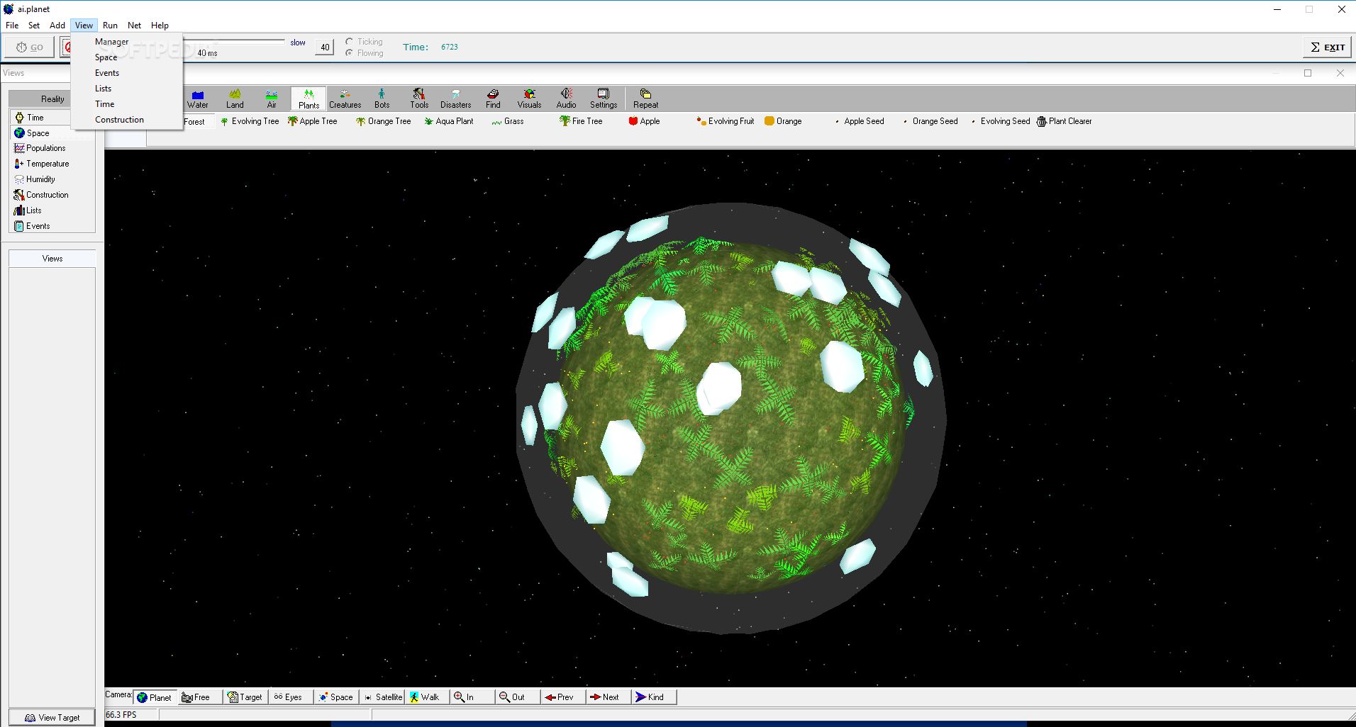The height and width of the screenshot is (727, 1356).
Task: Open the Creatures tool category
Action: 345,99
